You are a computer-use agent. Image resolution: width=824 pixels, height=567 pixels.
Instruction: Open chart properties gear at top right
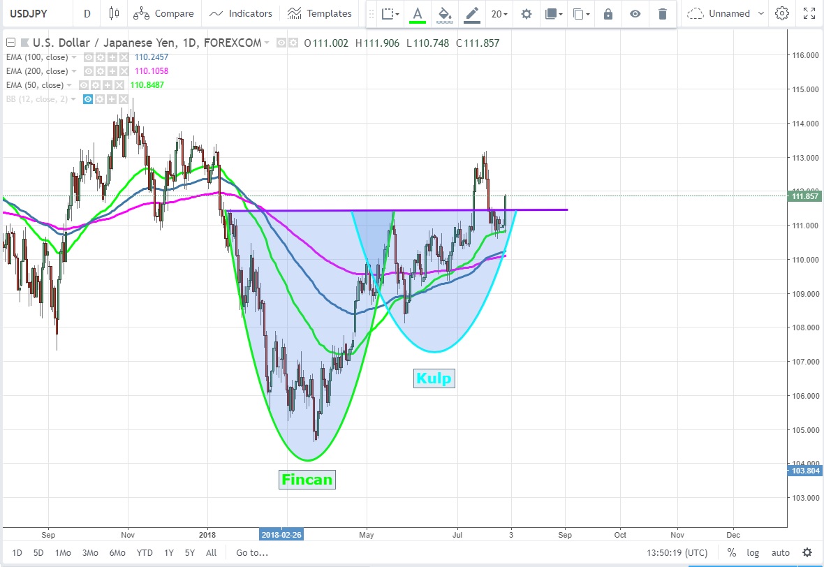click(x=782, y=13)
